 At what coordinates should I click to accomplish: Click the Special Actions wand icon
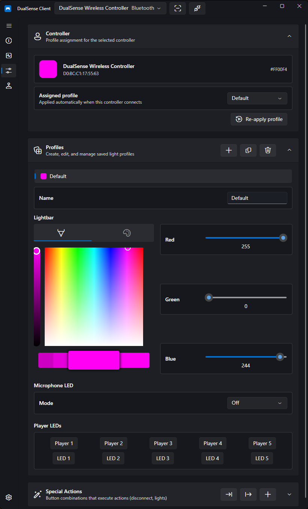click(38, 494)
